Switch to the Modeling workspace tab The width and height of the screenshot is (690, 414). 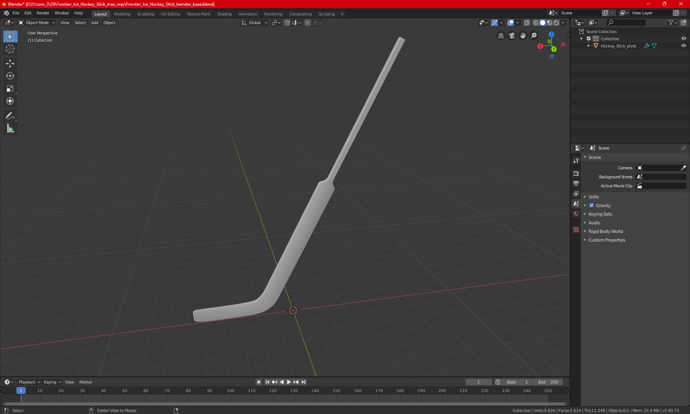click(x=122, y=14)
